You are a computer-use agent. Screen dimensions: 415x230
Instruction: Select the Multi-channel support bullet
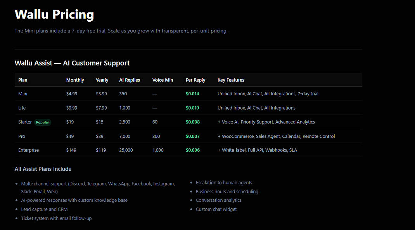point(98,187)
